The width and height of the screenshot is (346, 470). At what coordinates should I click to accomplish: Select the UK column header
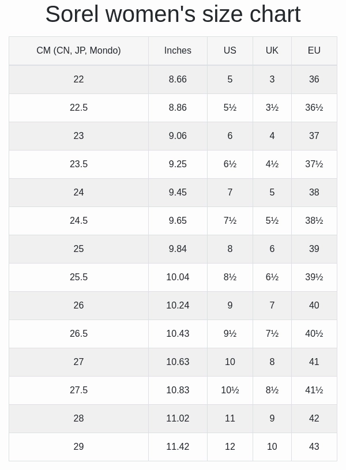pos(272,51)
